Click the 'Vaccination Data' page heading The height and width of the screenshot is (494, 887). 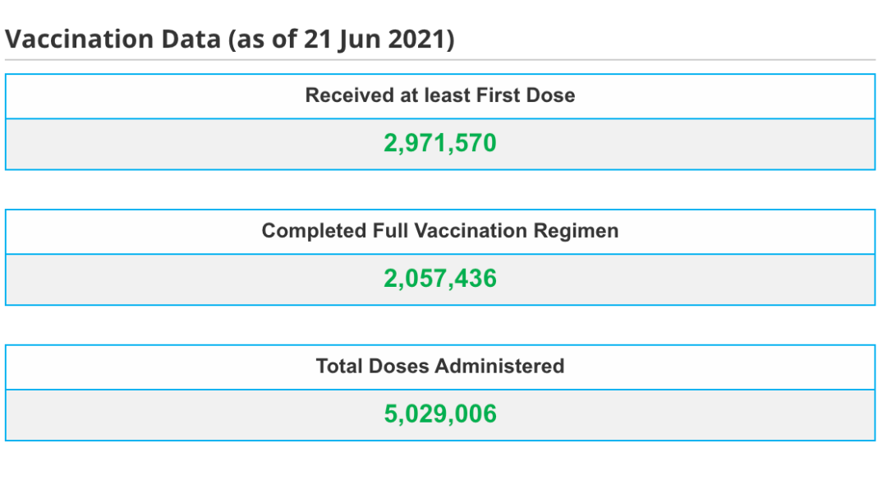230,39
